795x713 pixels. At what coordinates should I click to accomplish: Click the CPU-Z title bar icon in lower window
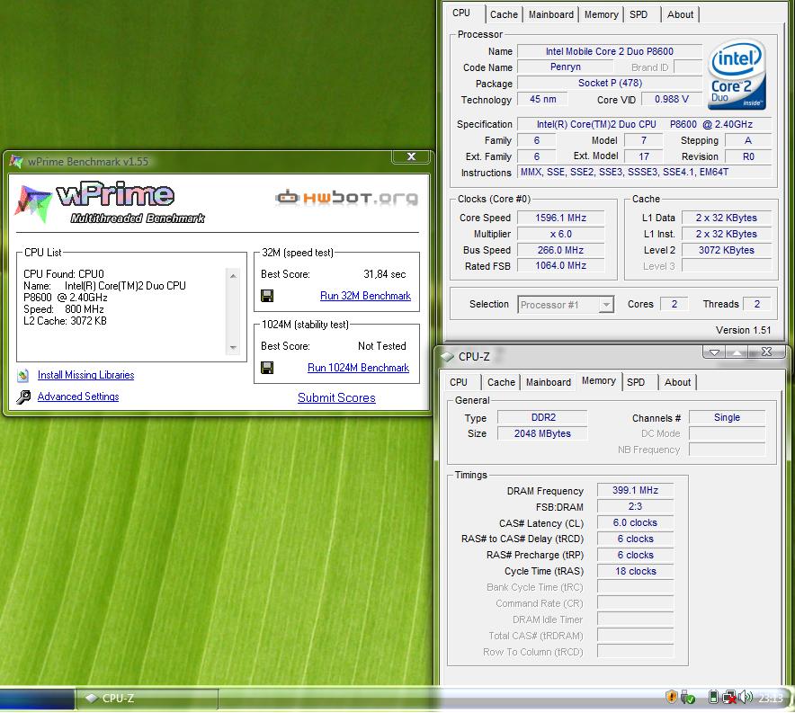coord(447,357)
